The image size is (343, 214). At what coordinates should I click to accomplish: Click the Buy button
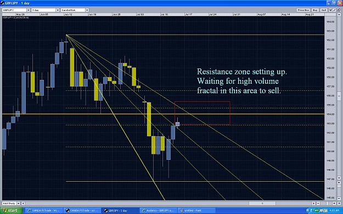(x=315, y=10)
